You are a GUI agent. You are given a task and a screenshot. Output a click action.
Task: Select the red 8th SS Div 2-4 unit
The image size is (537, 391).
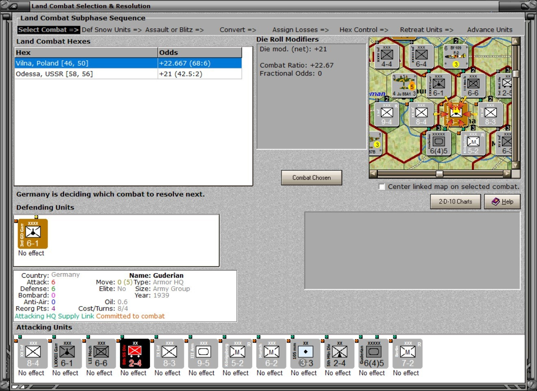(135, 353)
